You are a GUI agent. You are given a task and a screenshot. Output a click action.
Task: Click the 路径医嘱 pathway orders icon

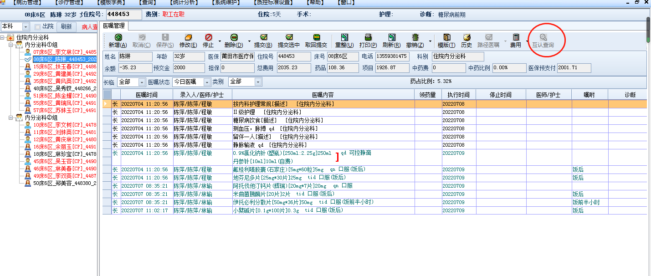coord(488,37)
